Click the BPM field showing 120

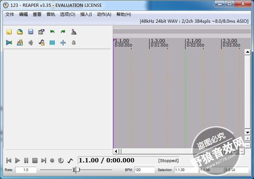tap(144, 170)
